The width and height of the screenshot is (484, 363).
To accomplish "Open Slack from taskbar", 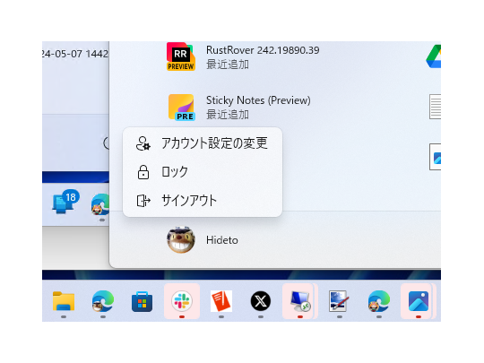I will tap(182, 301).
